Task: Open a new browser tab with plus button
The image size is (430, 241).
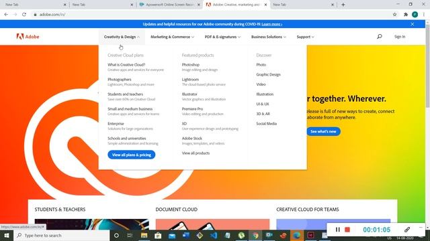Action: (343, 5)
